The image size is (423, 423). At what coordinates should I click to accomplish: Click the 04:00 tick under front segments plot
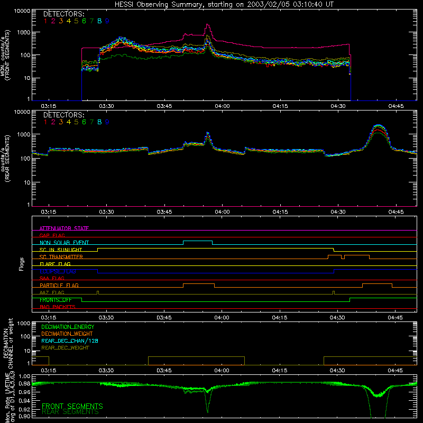[x=222, y=106]
